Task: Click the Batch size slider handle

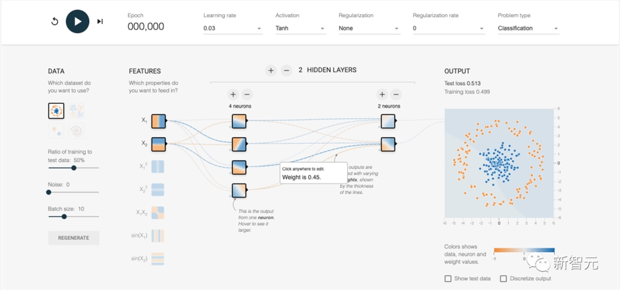Action: click(64, 216)
